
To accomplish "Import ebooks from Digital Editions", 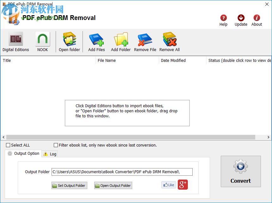I will [15, 42].
